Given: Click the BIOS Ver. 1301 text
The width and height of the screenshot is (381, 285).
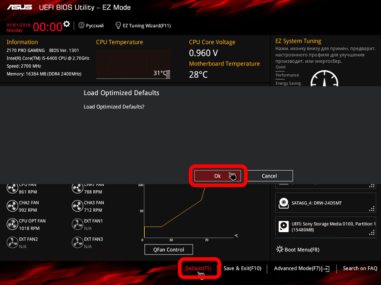Looking at the screenshot, I should [x=64, y=50].
